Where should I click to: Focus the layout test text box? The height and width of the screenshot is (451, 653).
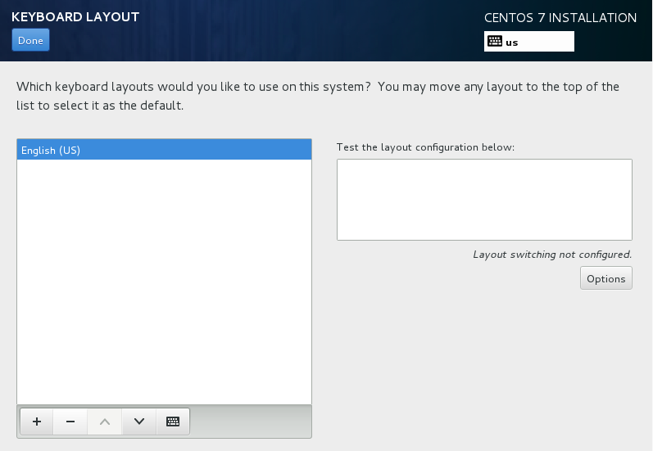483,199
